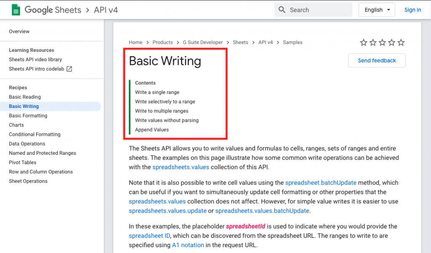Open Pivot Tables recipe
The image size is (431, 253).
click(23, 162)
